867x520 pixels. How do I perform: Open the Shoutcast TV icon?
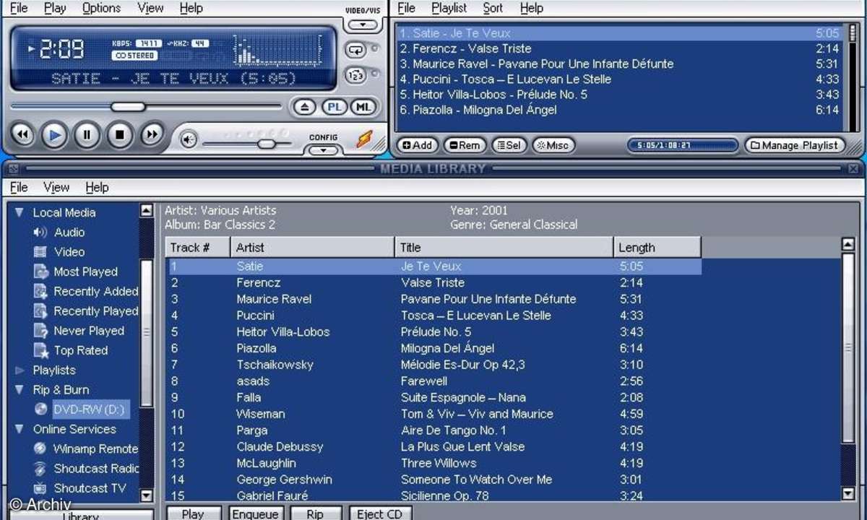40,488
